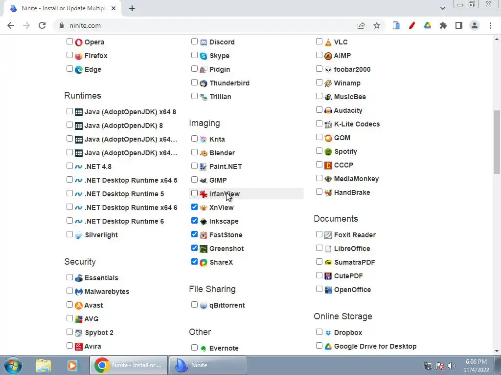Click the Blender icon
Viewport: 501px width, 375px height.
(204, 153)
